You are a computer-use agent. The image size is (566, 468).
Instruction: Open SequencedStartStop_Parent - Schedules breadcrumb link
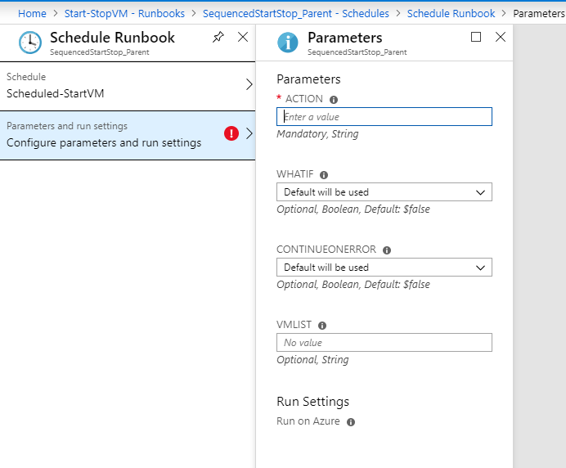point(295,14)
